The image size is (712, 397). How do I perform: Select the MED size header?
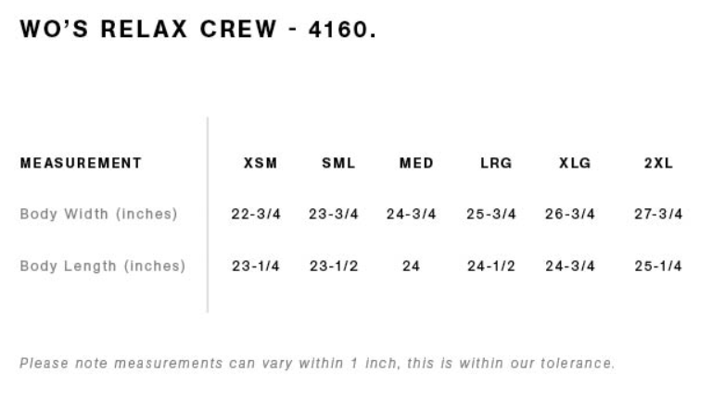click(x=416, y=163)
